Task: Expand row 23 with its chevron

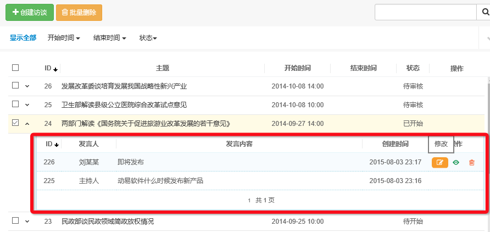Action: pyautogui.click(x=27, y=222)
